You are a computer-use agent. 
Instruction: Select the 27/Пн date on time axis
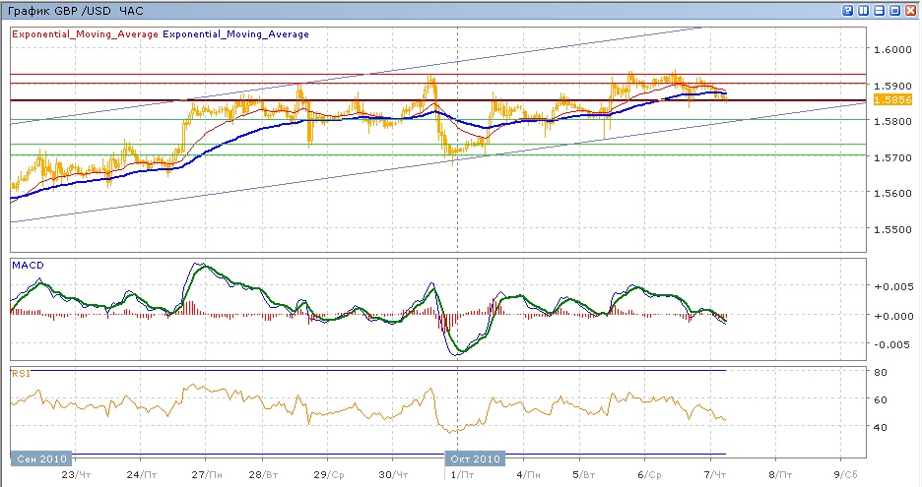(205, 474)
